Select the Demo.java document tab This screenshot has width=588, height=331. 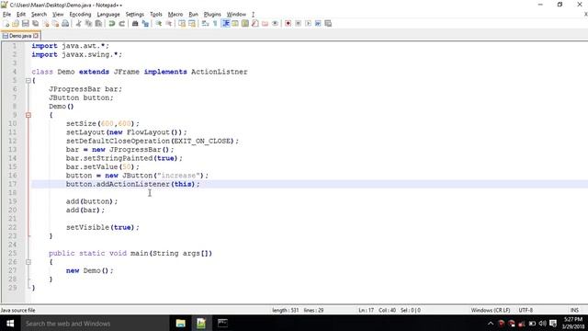click(x=20, y=36)
